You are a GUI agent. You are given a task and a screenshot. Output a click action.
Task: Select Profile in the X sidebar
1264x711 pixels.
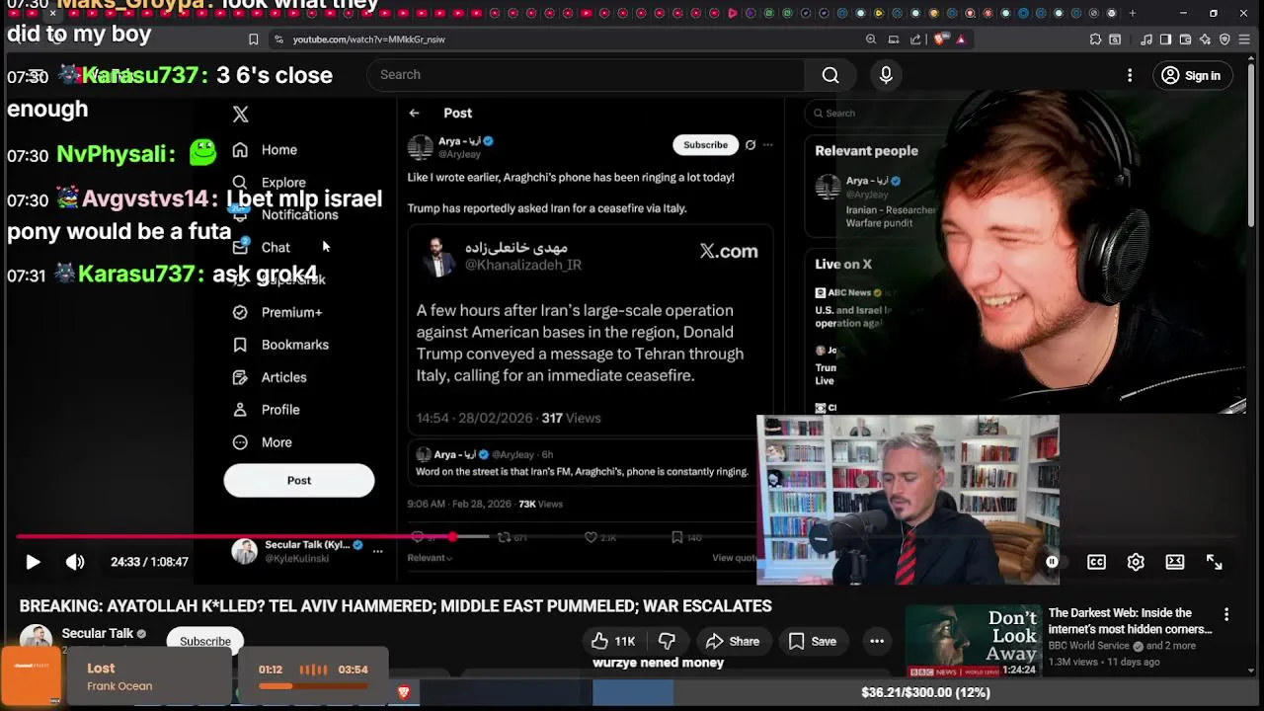pyautogui.click(x=266, y=410)
